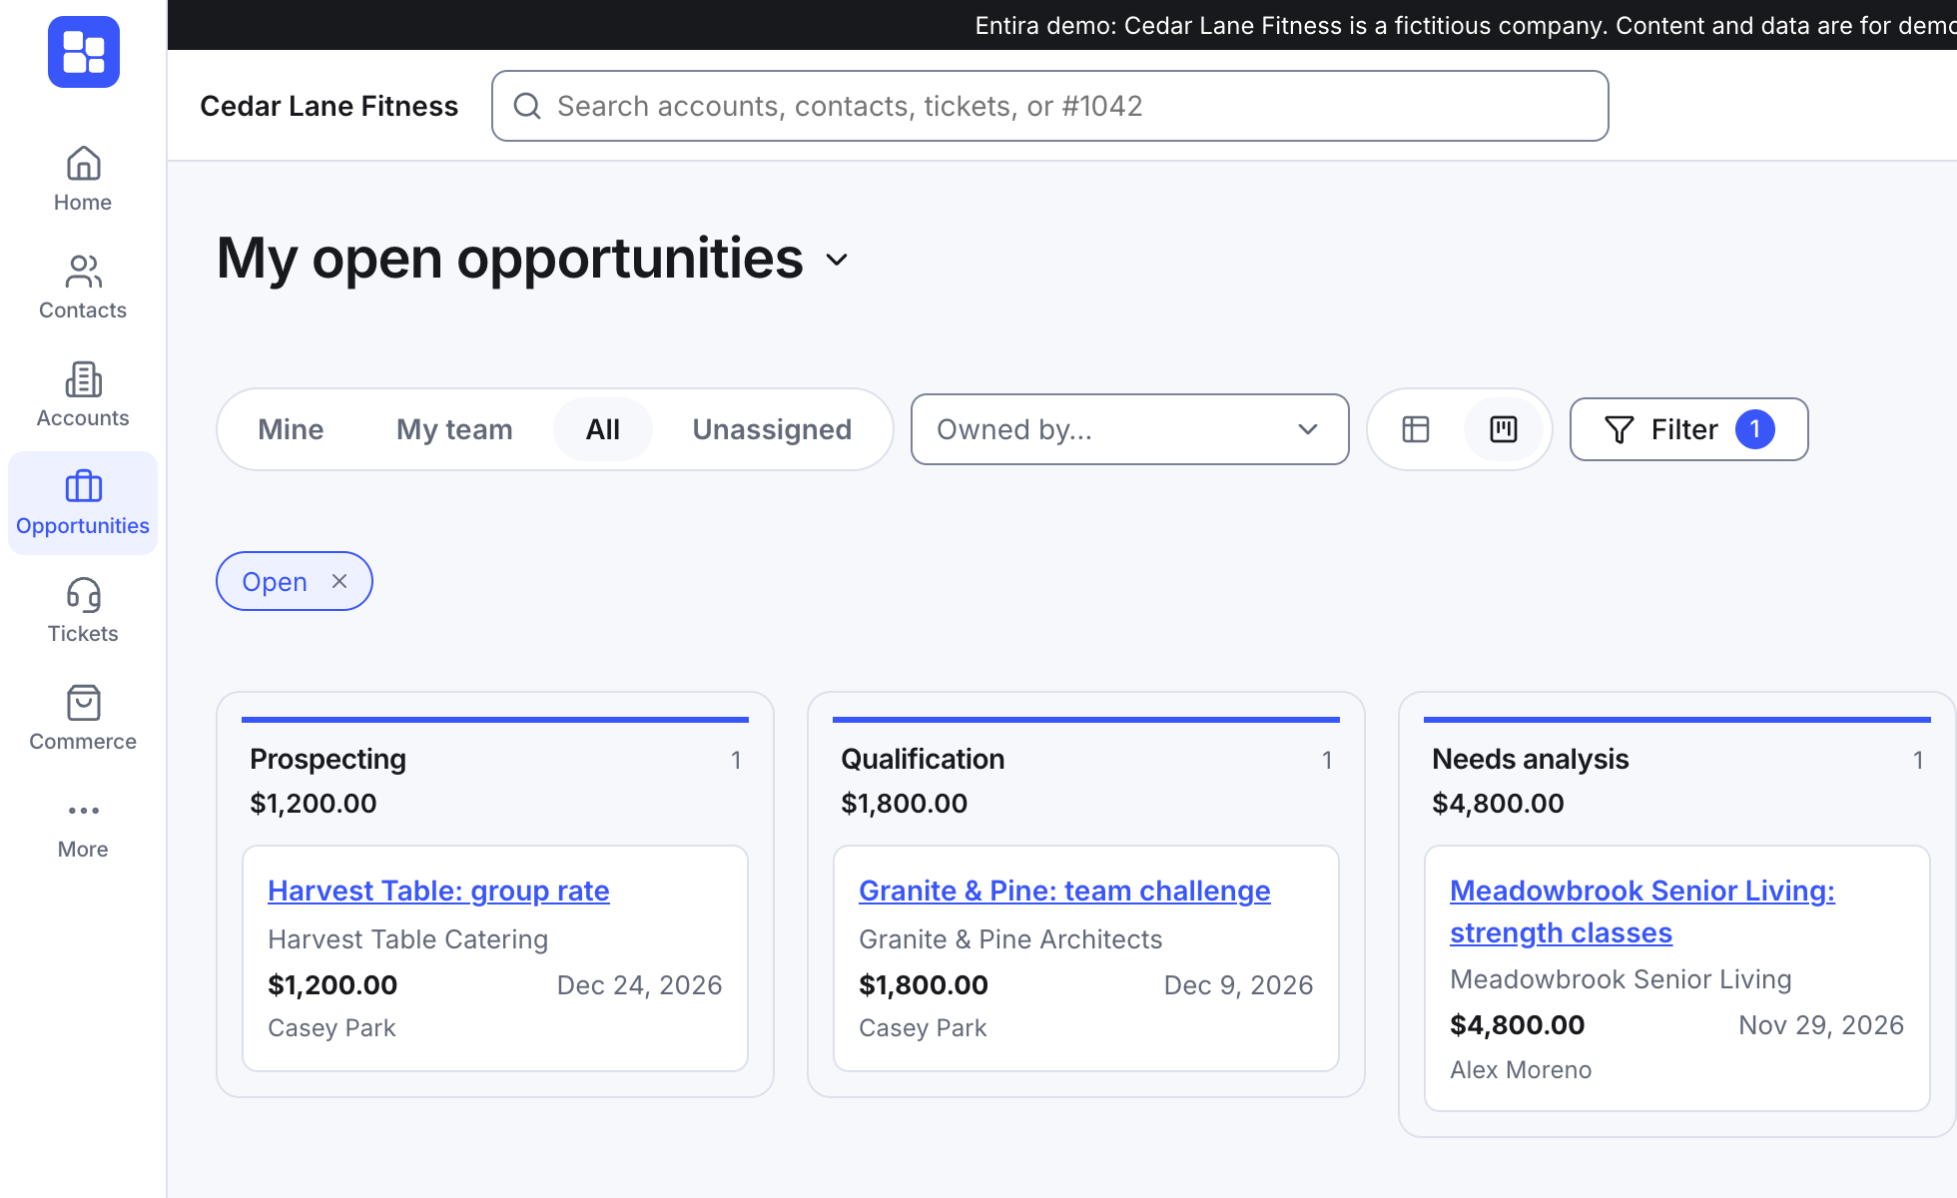Open Contacts from the sidebar
The image size is (1957, 1198).
click(83, 288)
